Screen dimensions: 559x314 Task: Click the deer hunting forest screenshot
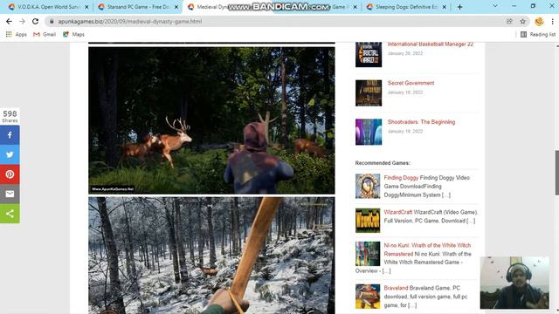click(211, 120)
